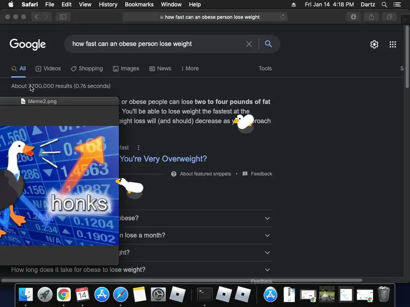Open Notification Center in the menu bar
The image size is (410, 307).
[x=397, y=4]
